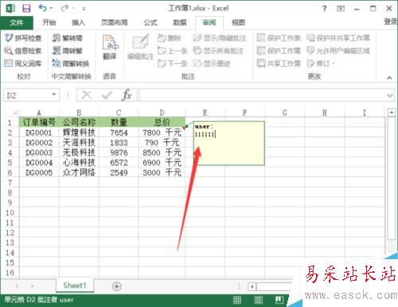This screenshot has height=307, width=398.
Task: Click the formula bar Cancel X
Action: 87,95
